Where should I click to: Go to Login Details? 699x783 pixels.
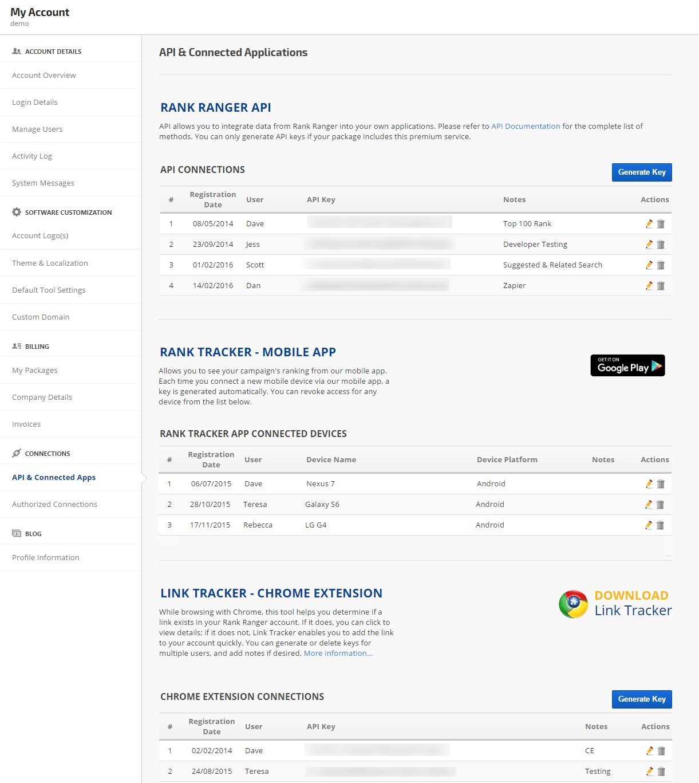tap(35, 103)
